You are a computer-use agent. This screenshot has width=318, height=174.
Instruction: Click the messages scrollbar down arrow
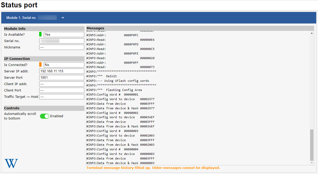(312, 163)
